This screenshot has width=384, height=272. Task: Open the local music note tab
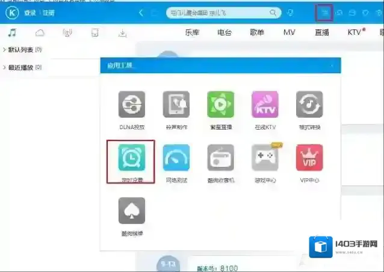12,32
